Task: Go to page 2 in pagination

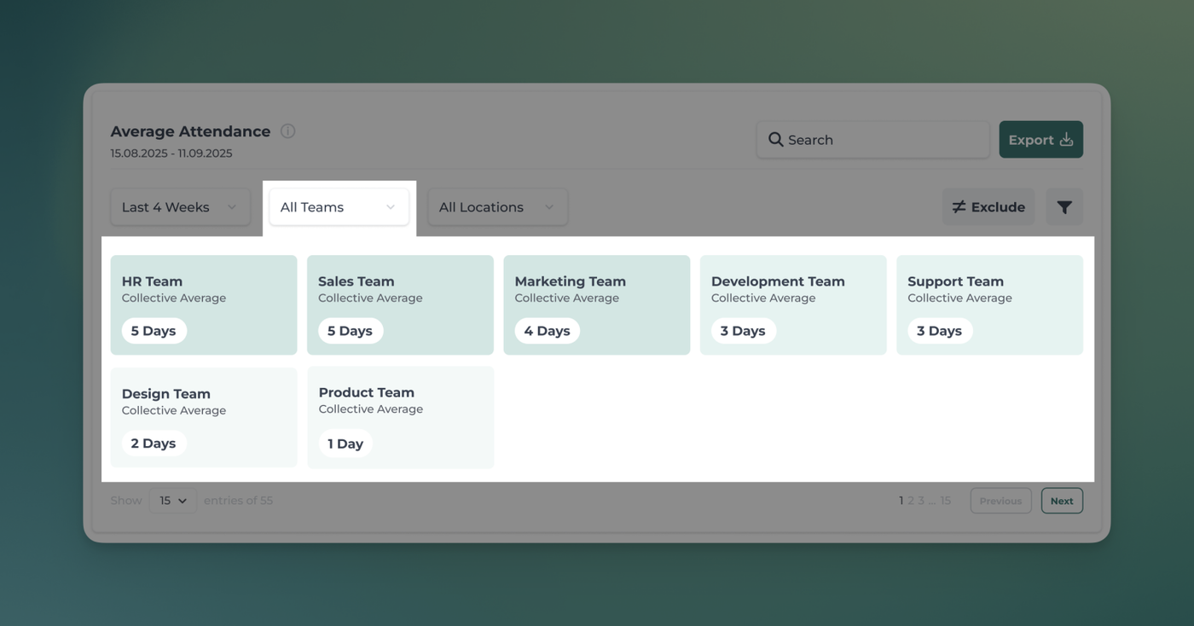Action: coord(911,501)
